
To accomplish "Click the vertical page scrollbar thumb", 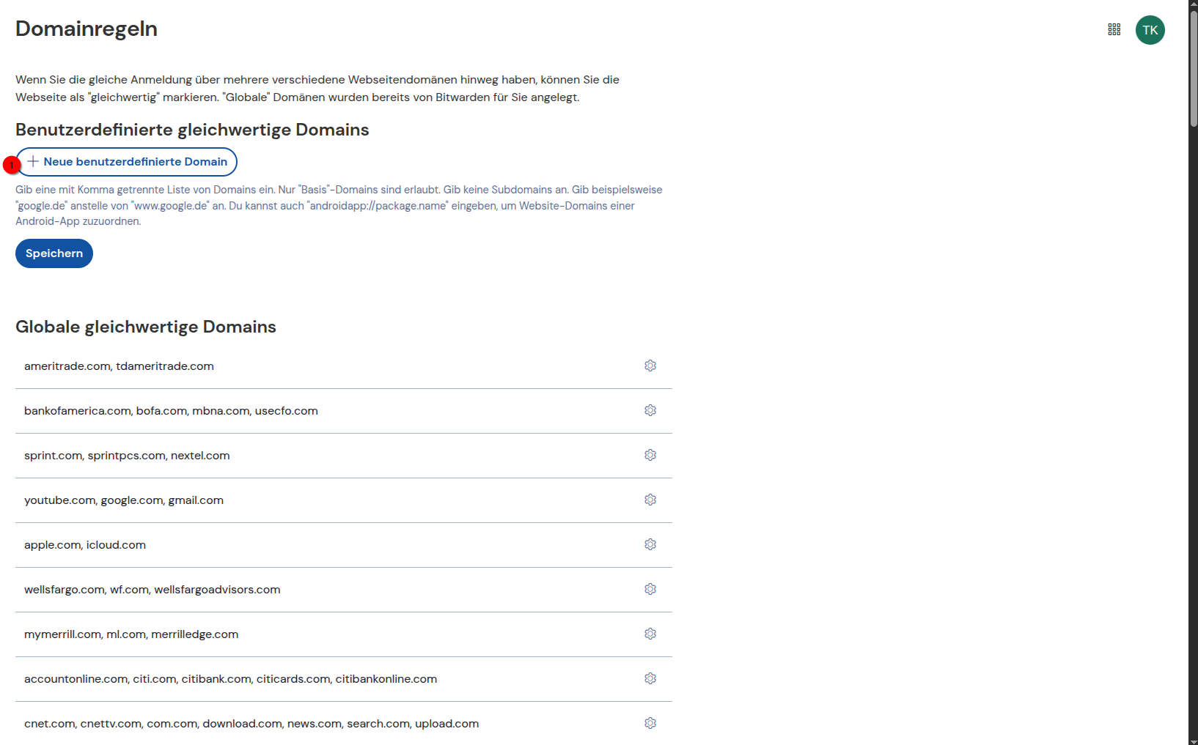I will [x=1193, y=69].
